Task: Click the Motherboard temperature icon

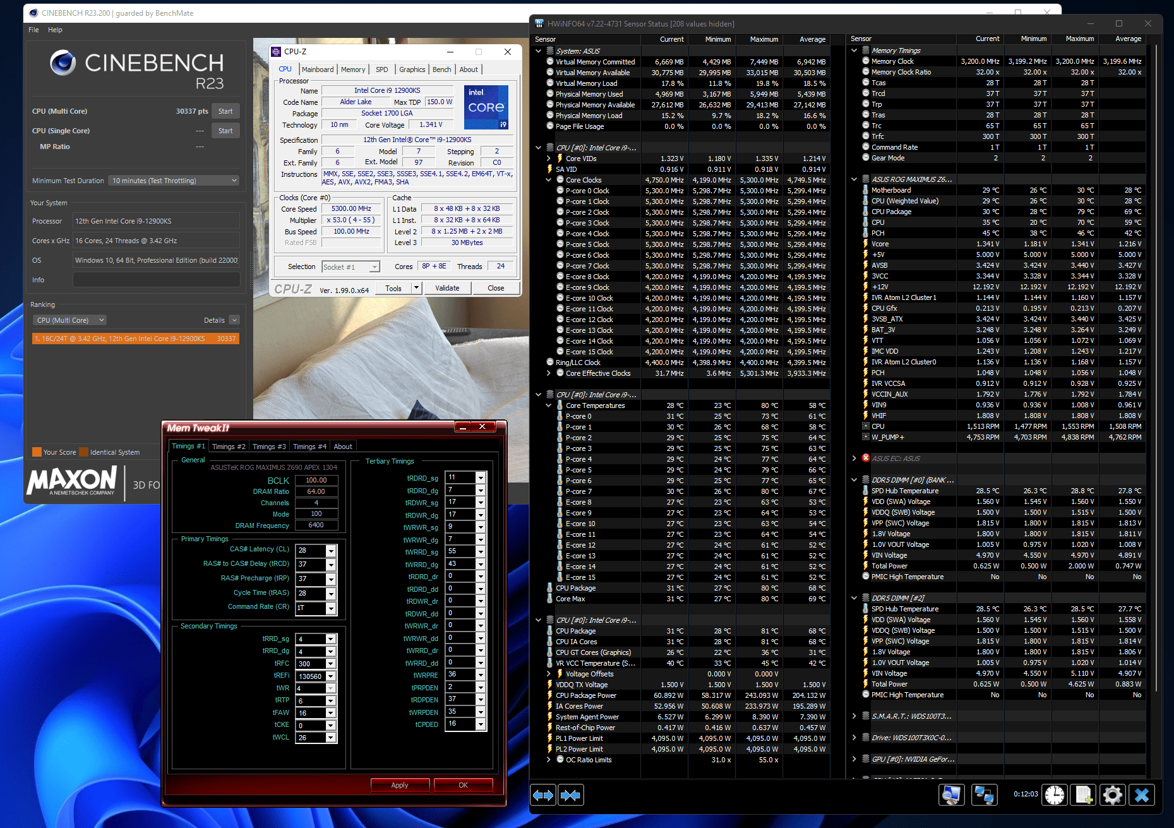Action: (866, 190)
